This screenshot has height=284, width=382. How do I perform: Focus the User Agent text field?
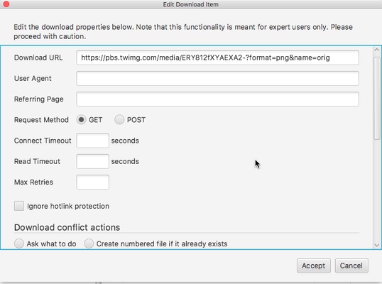pyautogui.click(x=217, y=78)
